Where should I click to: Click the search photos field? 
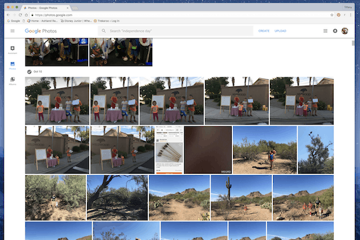[176, 30]
